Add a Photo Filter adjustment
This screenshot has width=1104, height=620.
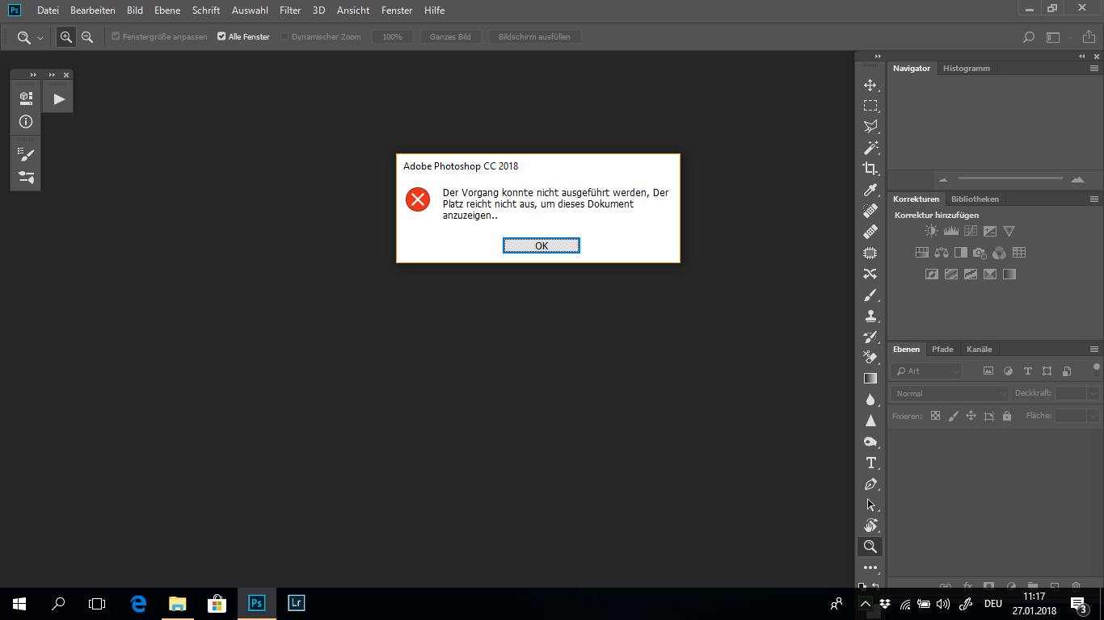(x=980, y=253)
